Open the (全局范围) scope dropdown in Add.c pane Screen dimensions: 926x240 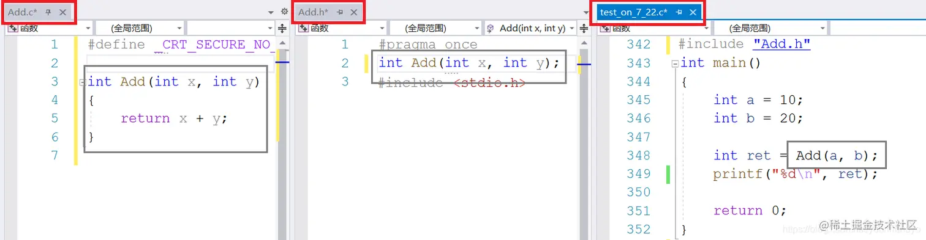139,28
